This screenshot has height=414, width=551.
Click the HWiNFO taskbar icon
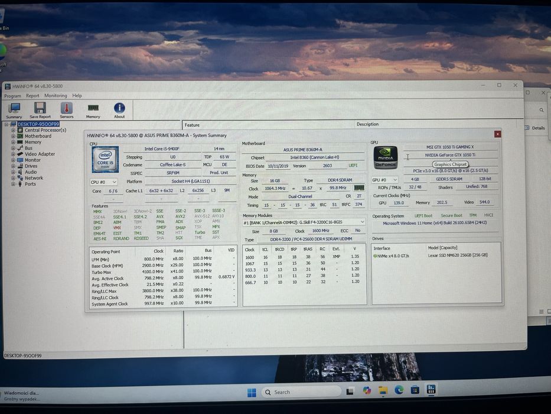pyautogui.click(x=431, y=389)
